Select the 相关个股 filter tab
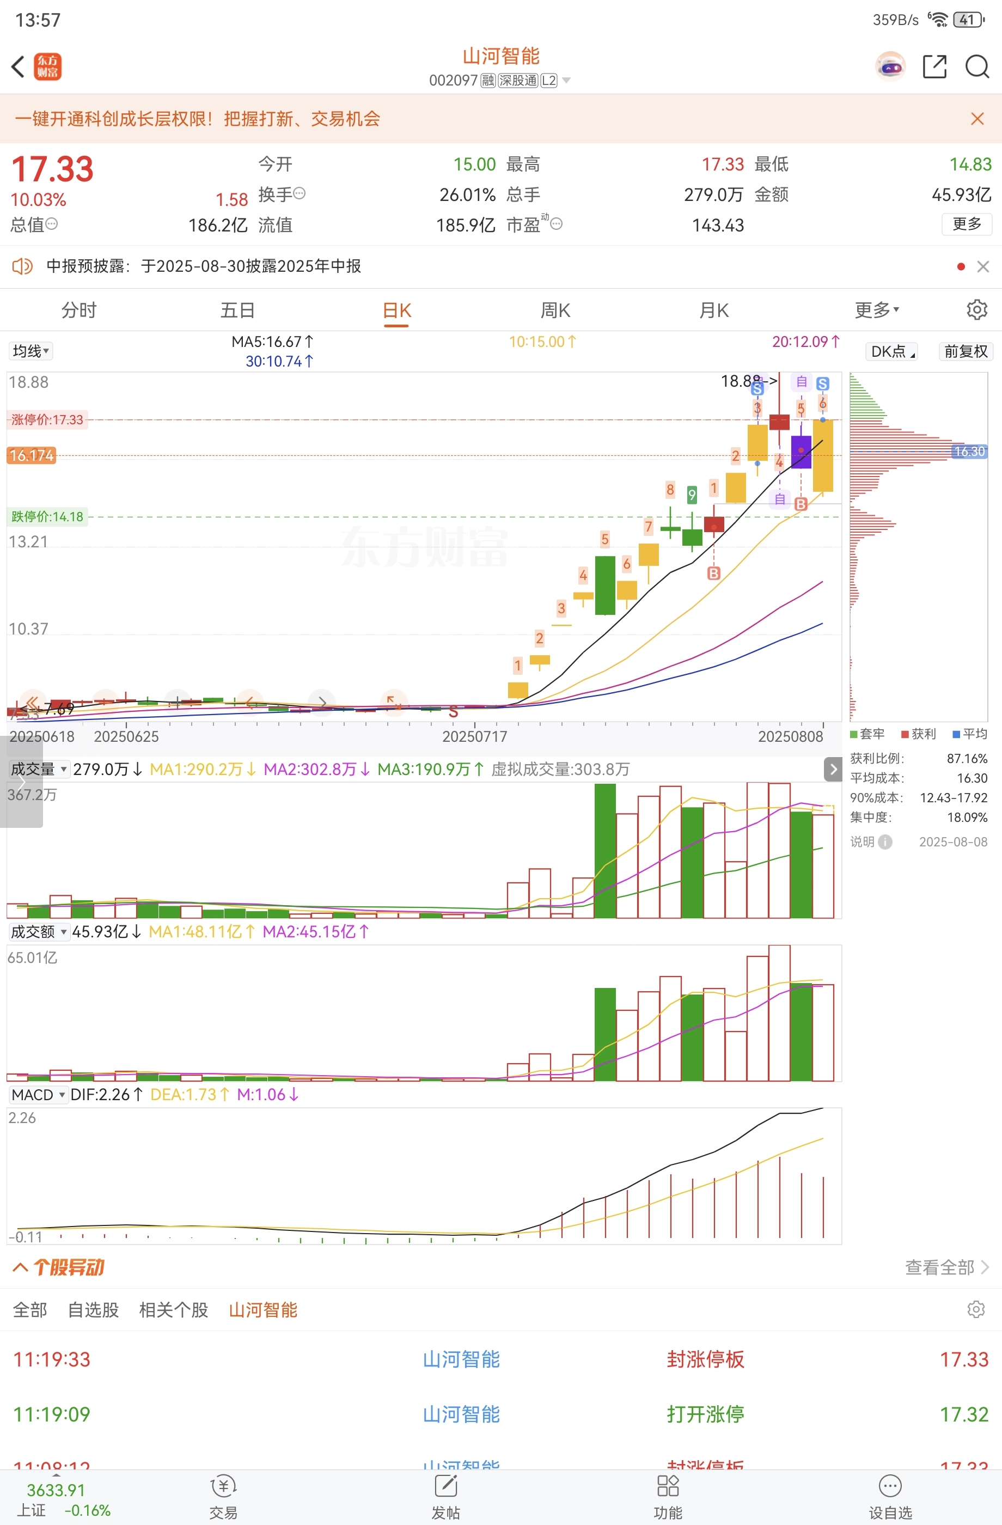Screen dimensions: 1002x1525 point(174,1310)
